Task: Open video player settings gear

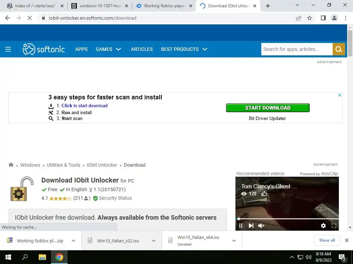Action: click(x=323, y=225)
